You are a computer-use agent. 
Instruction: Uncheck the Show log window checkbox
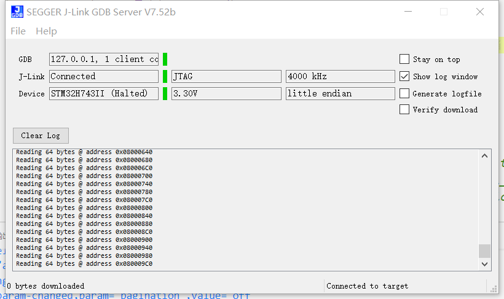point(404,76)
